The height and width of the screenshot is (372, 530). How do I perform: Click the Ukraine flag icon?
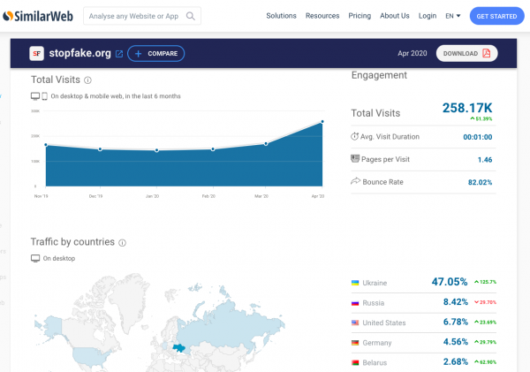click(x=355, y=283)
